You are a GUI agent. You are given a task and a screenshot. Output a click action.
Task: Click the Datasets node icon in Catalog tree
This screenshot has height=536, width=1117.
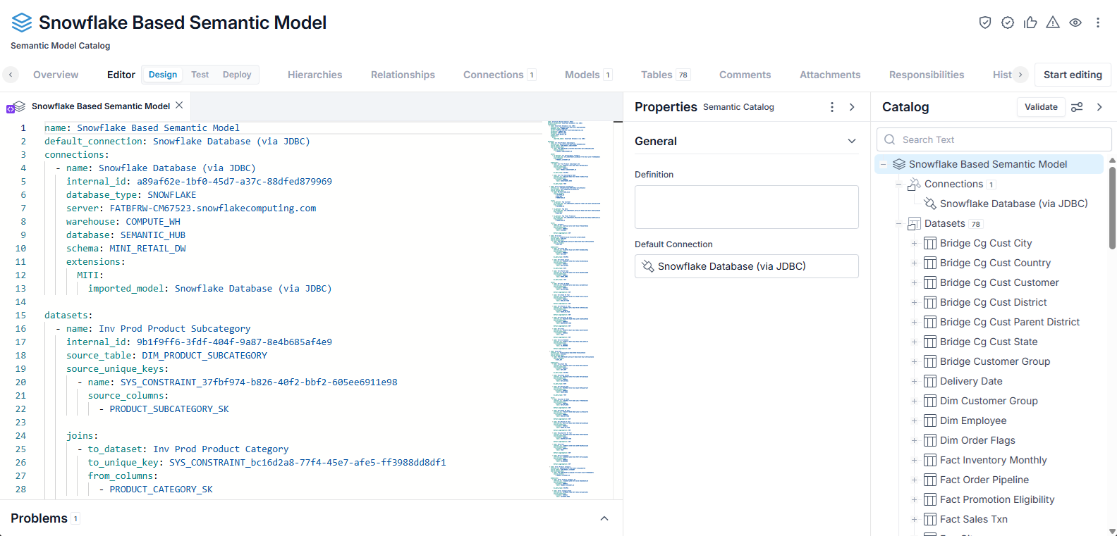(914, 223)
